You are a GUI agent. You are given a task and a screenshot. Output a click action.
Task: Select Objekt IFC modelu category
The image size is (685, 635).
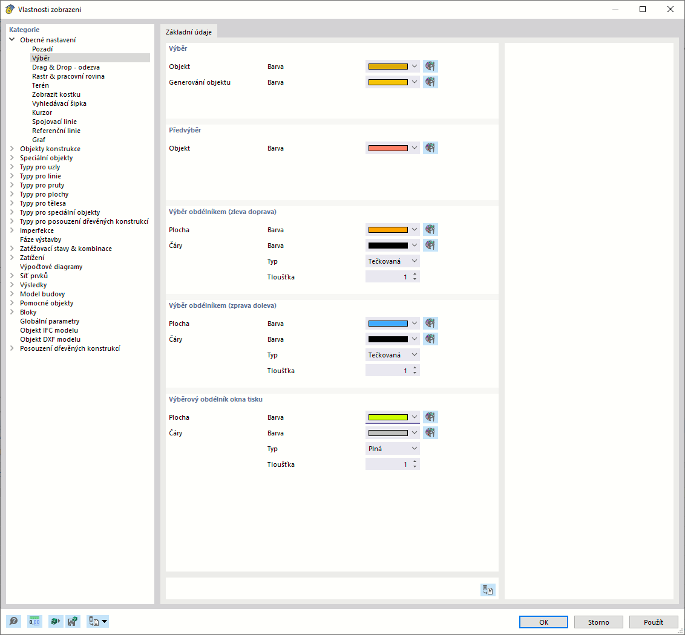point(49,331)
